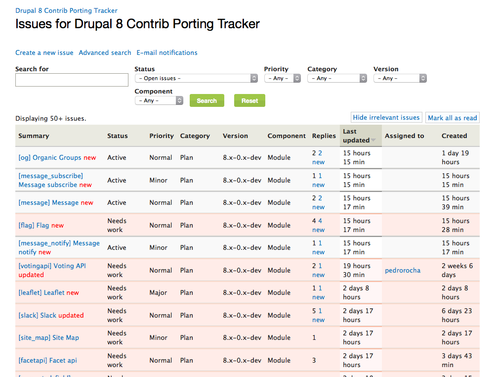Open the Category filter dropdown
The width and height of the screenshot is (495, 377).
tap(337, 78)
